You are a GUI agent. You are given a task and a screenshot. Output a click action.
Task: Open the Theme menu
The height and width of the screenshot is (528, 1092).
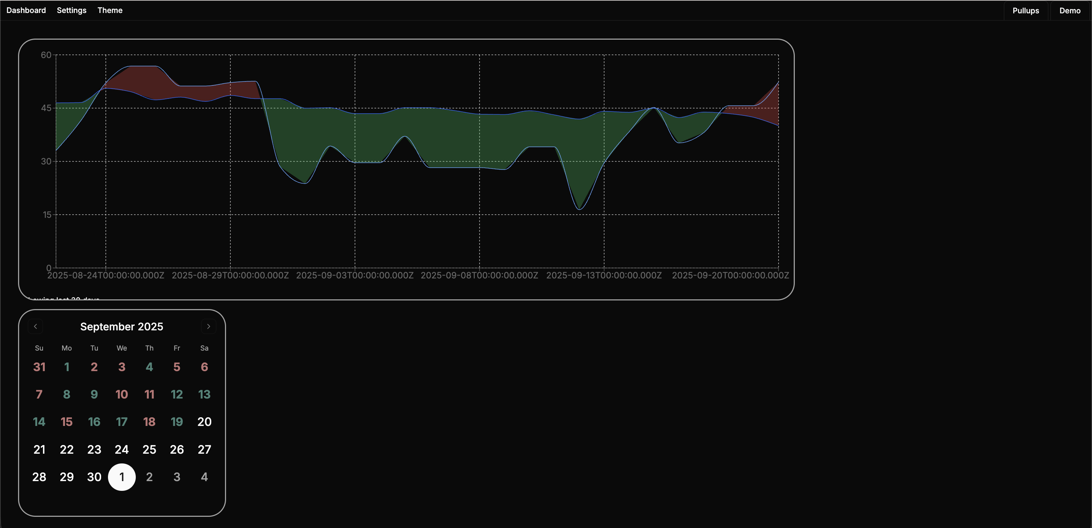click(x=110, y=10)
